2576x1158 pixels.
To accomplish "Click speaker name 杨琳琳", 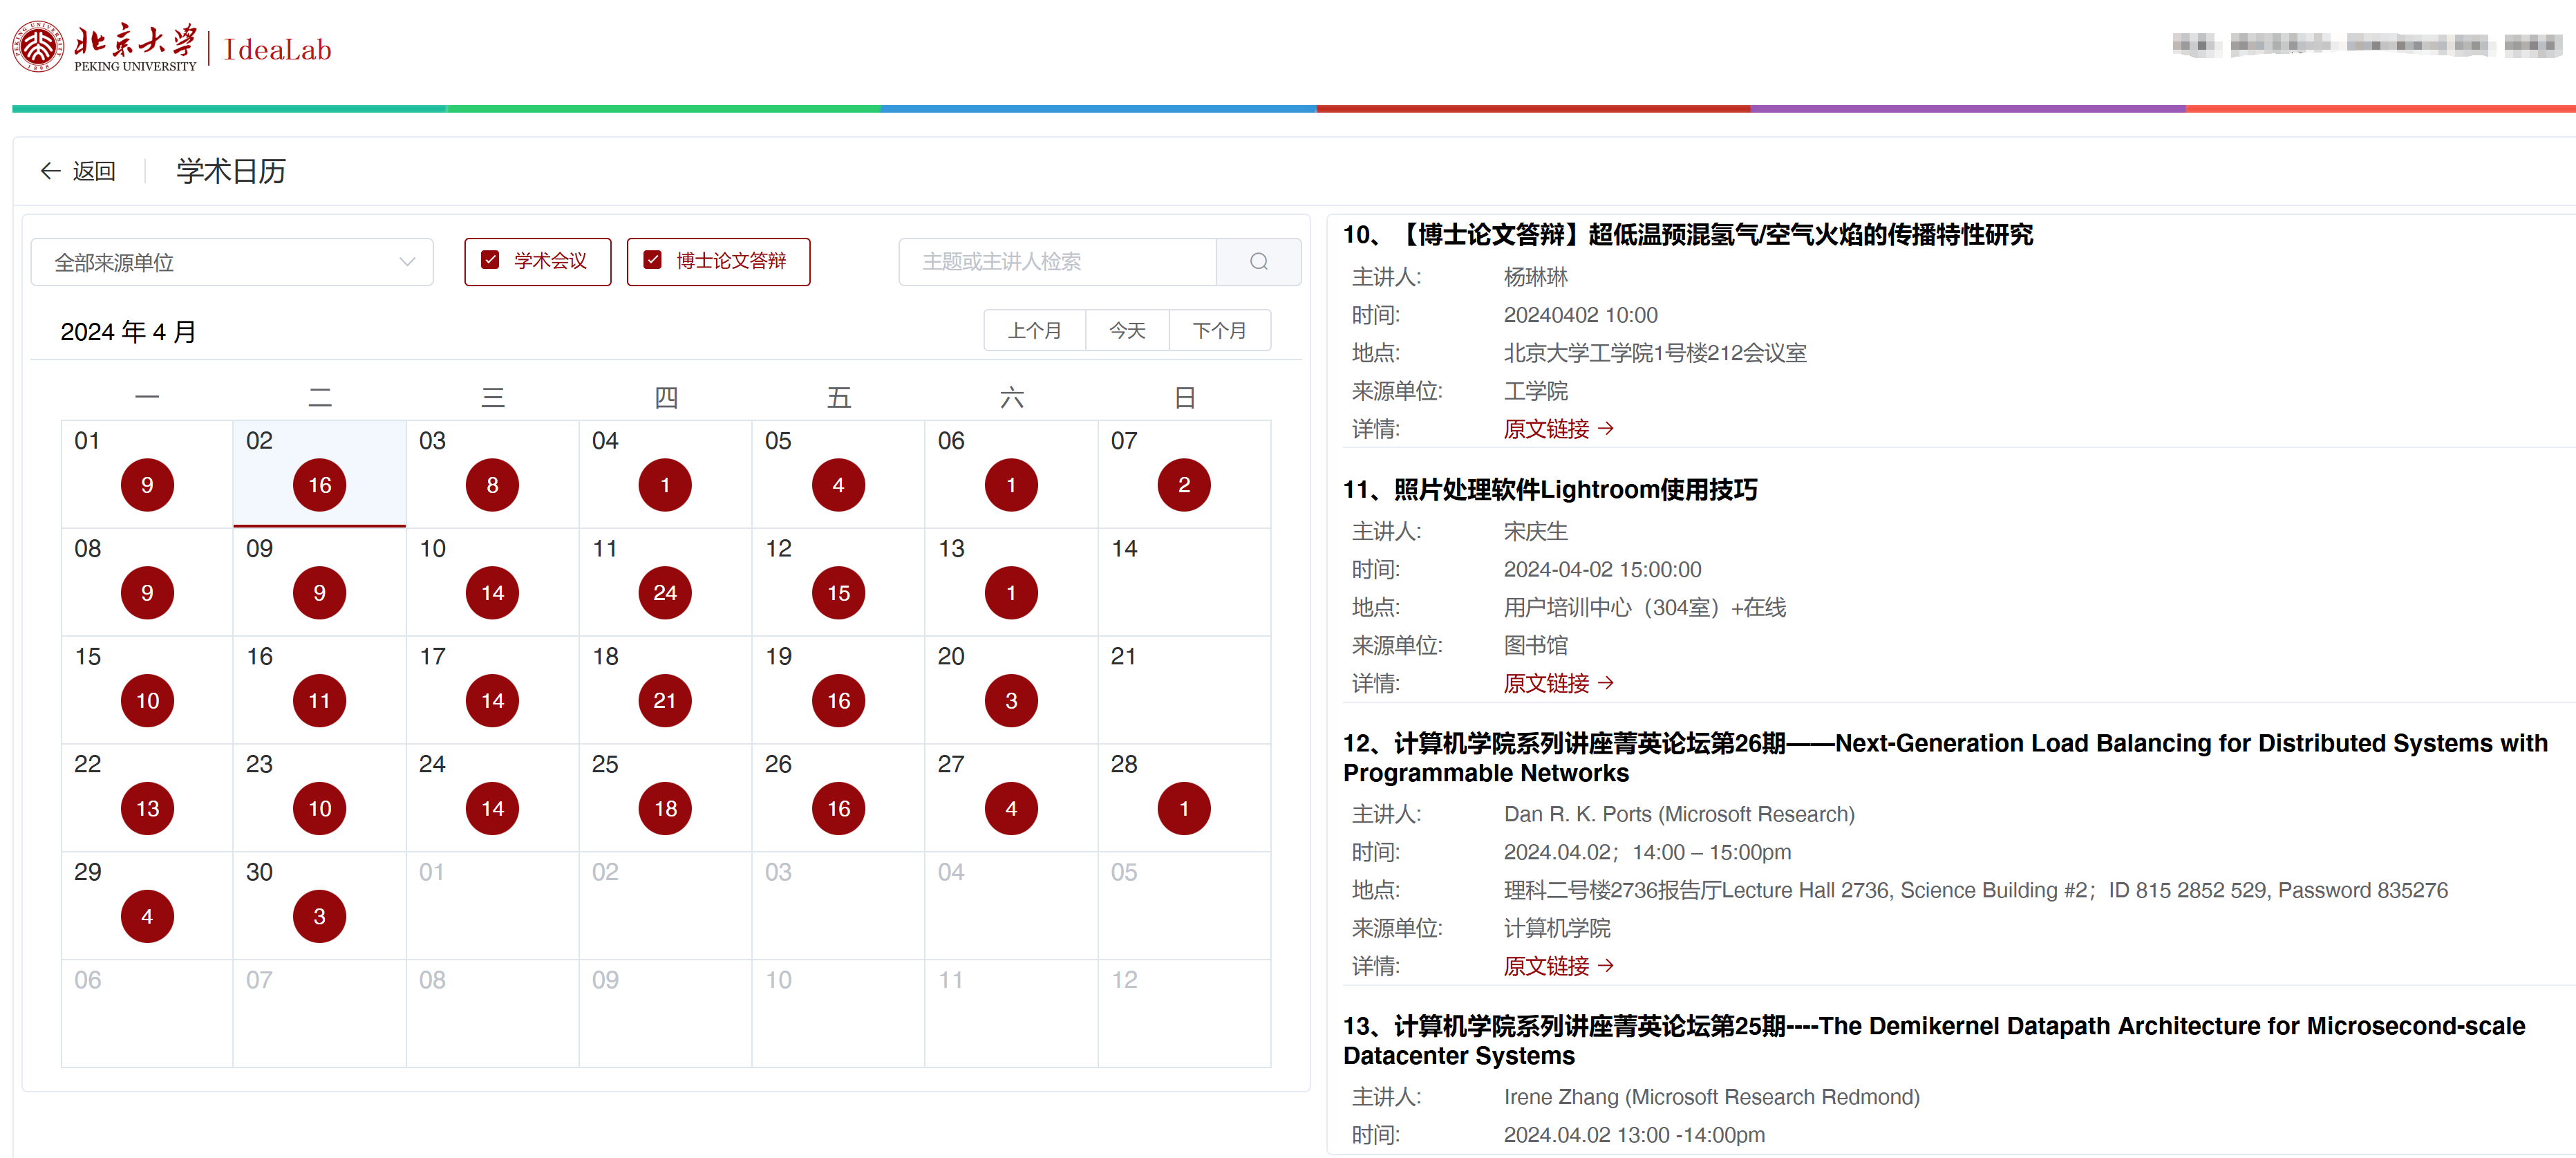I will tap(1536, 277).
